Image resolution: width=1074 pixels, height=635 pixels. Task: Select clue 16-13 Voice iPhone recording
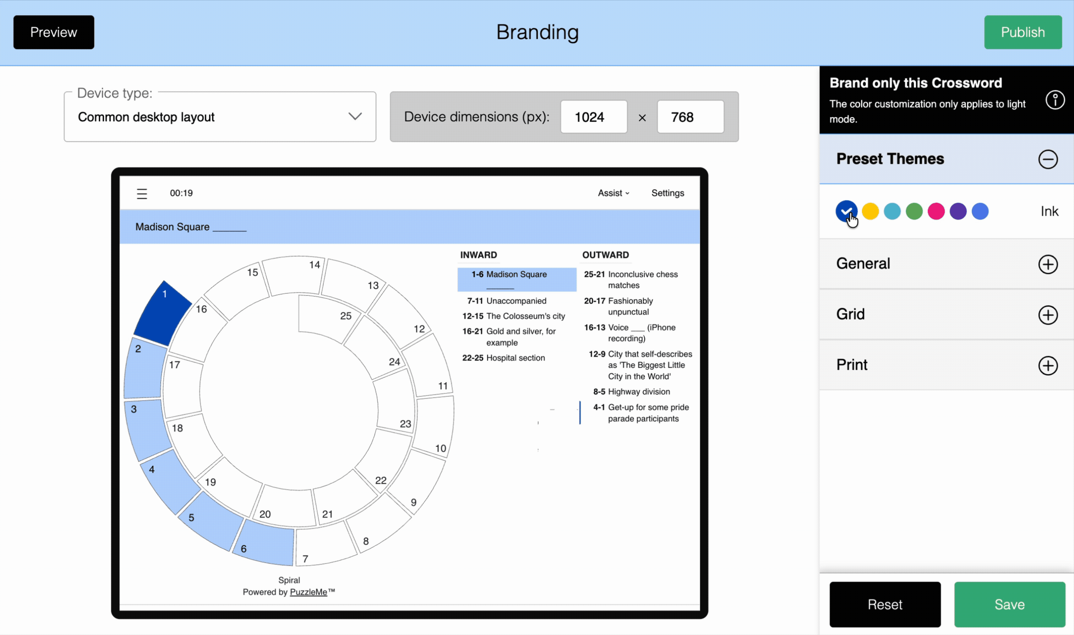click(x=639, y=333)
